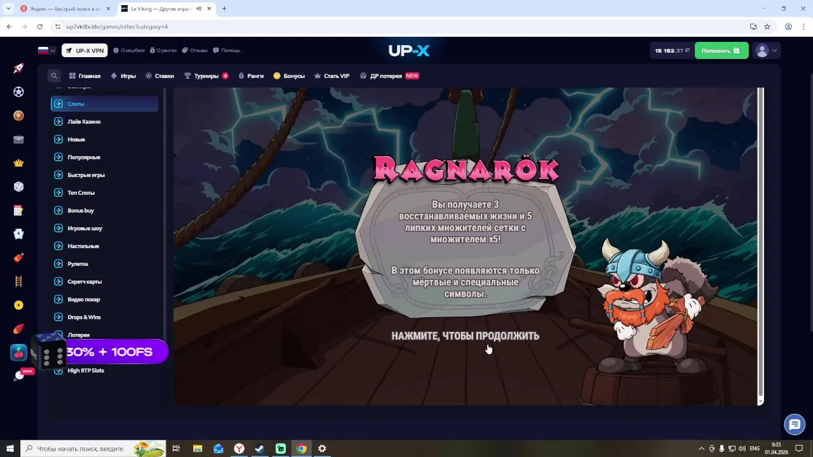Open new browser tab with plus button
The image size is (813, 457).
point(224,9)
